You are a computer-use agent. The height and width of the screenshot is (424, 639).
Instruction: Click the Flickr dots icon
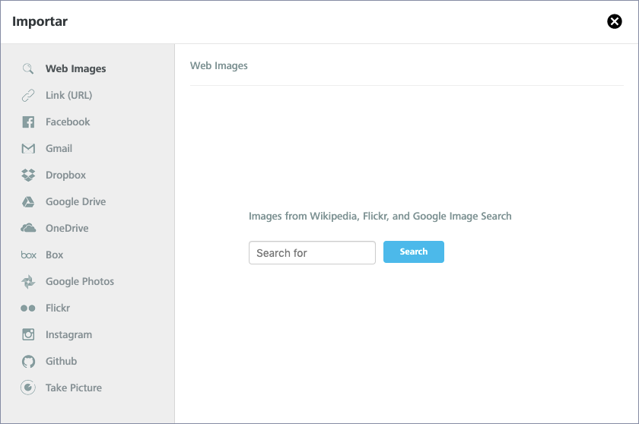[28, 308]
